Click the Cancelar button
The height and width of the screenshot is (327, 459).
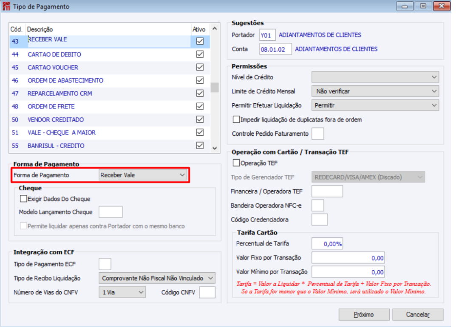(x=418, y=315)
